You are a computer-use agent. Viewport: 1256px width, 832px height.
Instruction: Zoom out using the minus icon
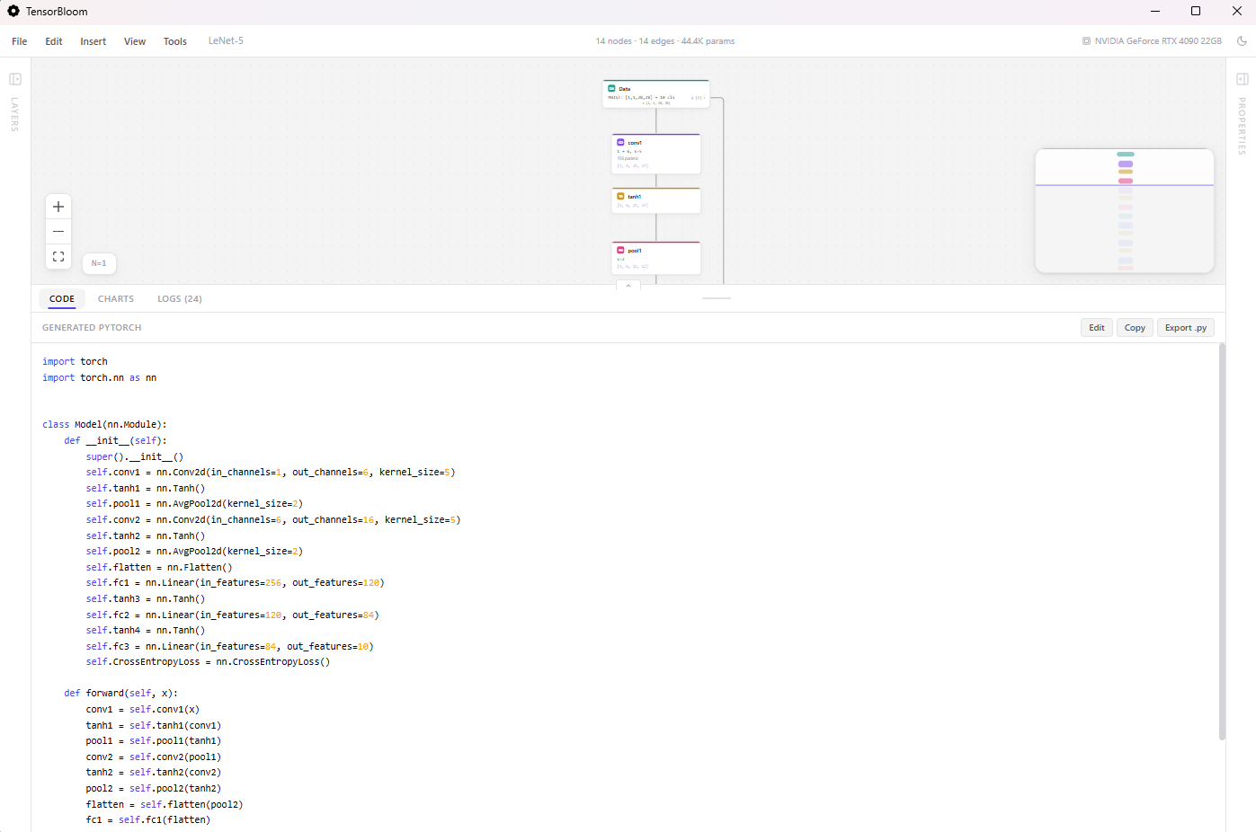pos(58,231)
